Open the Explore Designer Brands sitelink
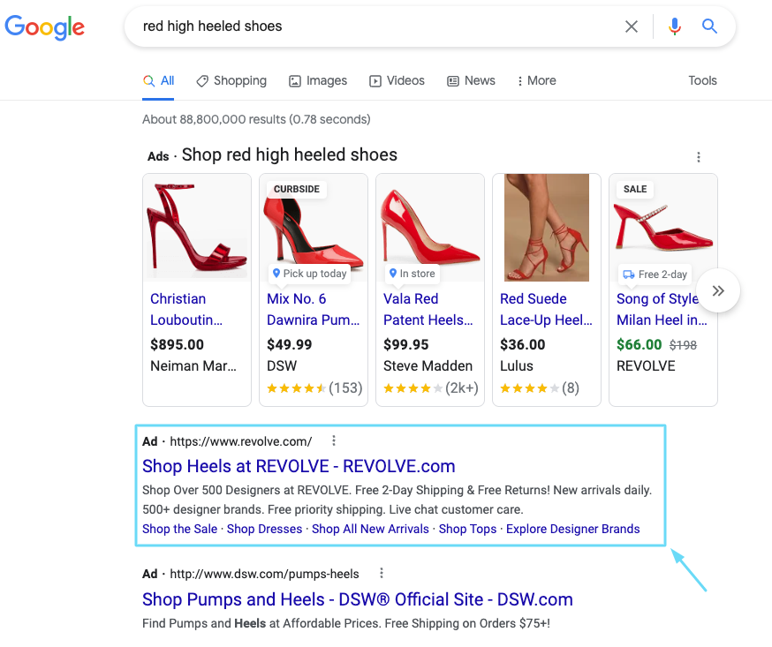 click(573, 529)
